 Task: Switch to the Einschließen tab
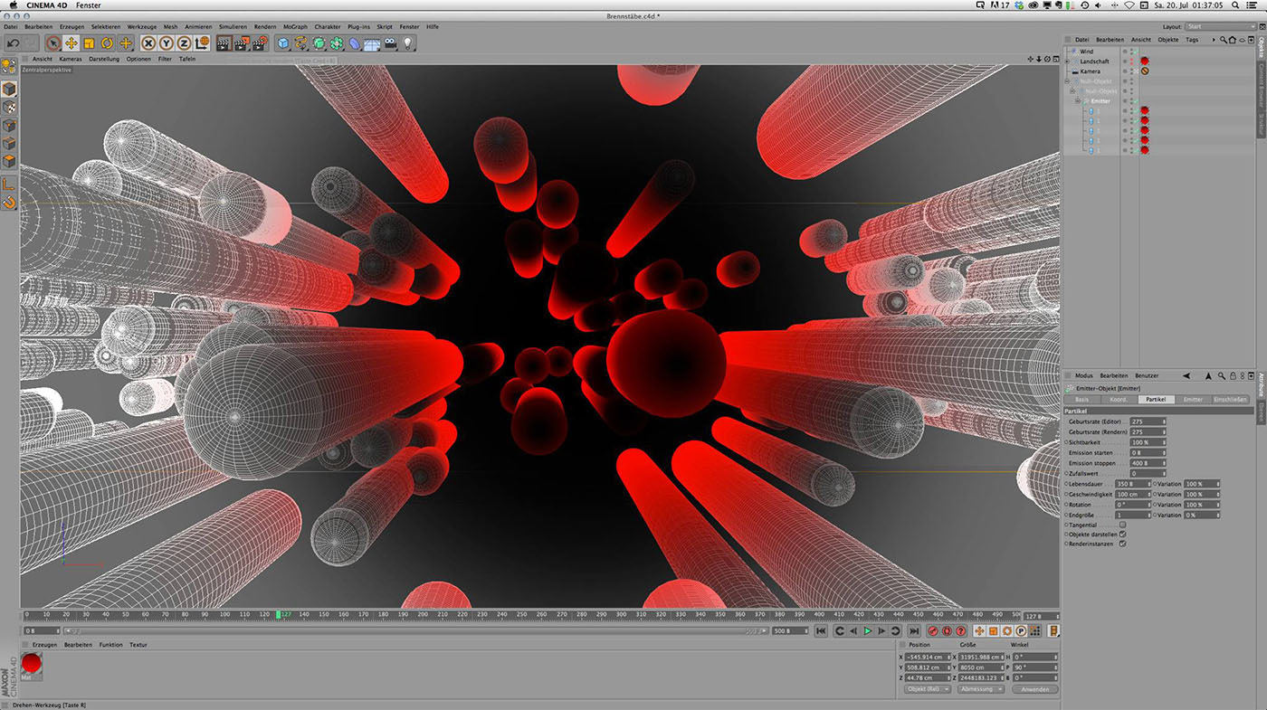[1230, 399]
